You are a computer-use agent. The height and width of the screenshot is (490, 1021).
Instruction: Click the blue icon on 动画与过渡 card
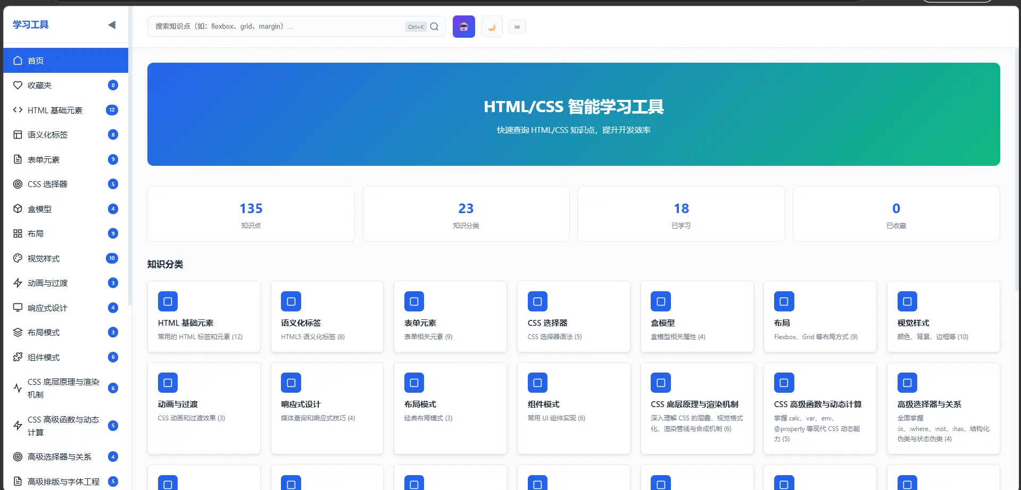click(x=168, y=383)
